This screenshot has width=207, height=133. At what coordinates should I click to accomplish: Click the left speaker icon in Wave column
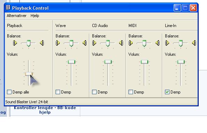[x=58, y=43]
